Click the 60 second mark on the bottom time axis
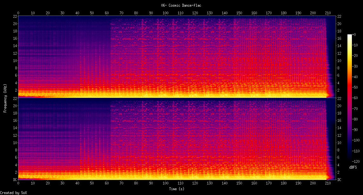The image size is (363, 195). 107,184
